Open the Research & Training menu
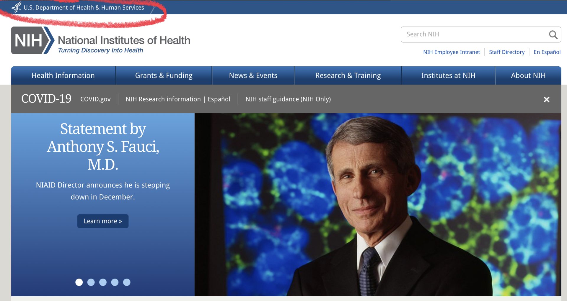 tap(348, 75)
